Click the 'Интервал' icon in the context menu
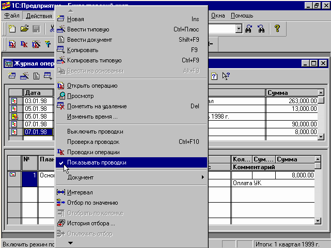 pos(61,192)
